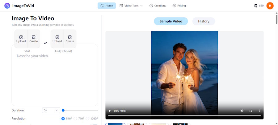Open the sample video in fullscreen

(x=251, y=111)
